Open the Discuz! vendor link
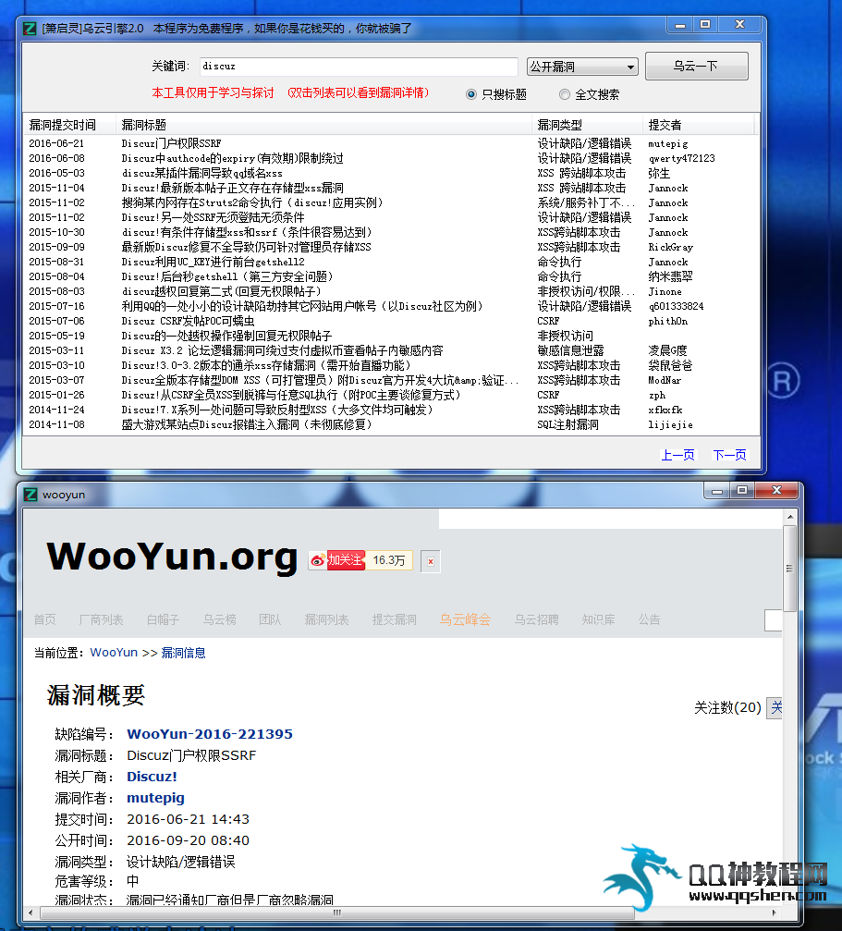Viewport: 842px width, 931px height. [x=152, y=777]
